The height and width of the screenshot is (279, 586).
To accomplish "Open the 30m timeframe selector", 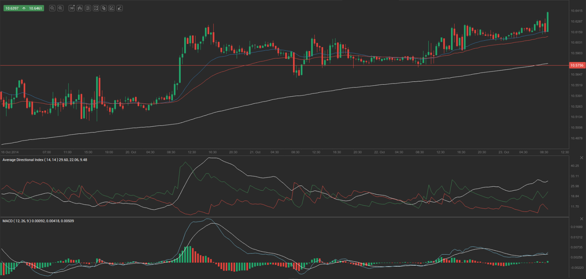I will tap(72, 8).
